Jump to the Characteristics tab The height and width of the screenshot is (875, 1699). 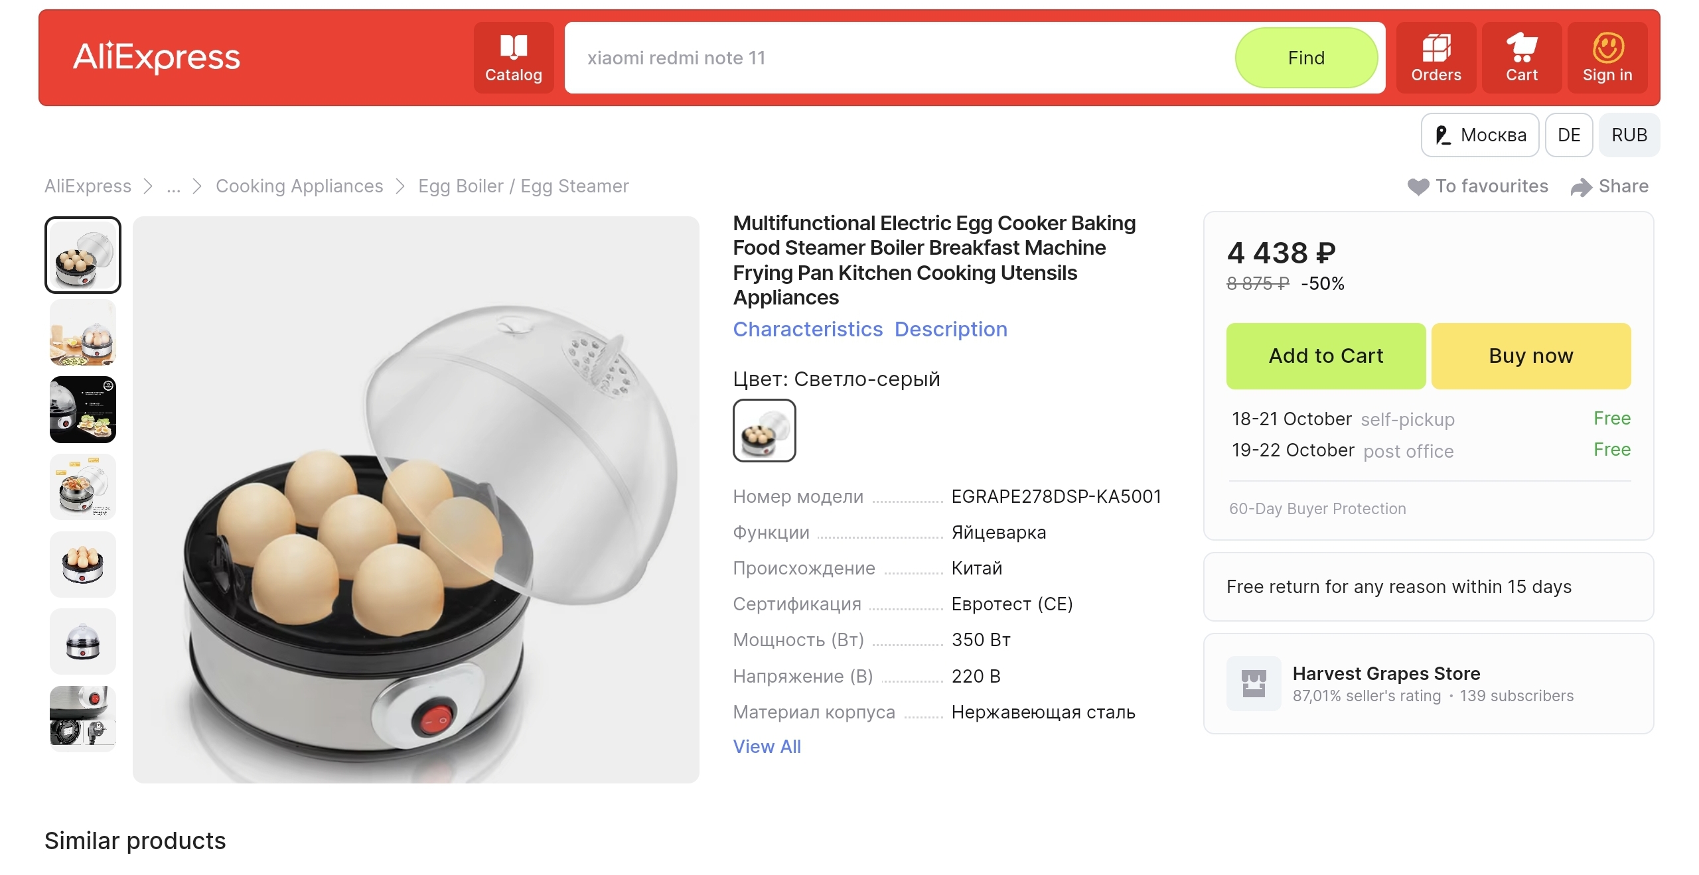pos(808,329)
